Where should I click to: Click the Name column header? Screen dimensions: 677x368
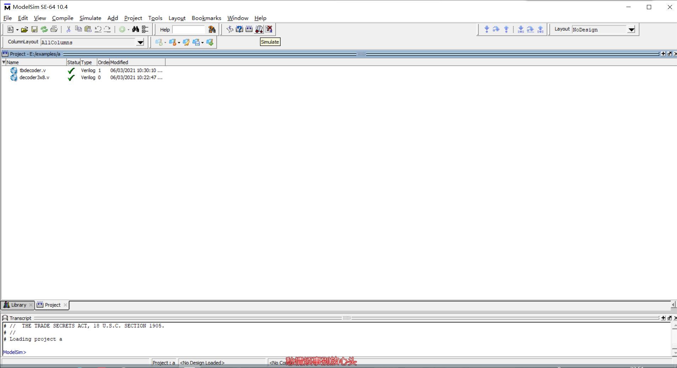pos(36,62)
